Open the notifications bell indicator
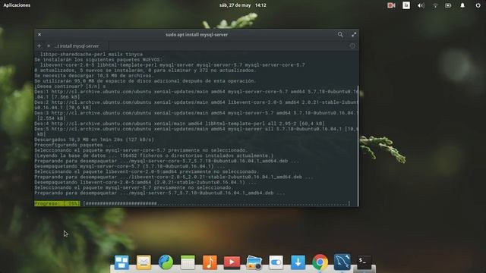Image resolution: width=486 pixels, height=273 pixels. [462, 5]
